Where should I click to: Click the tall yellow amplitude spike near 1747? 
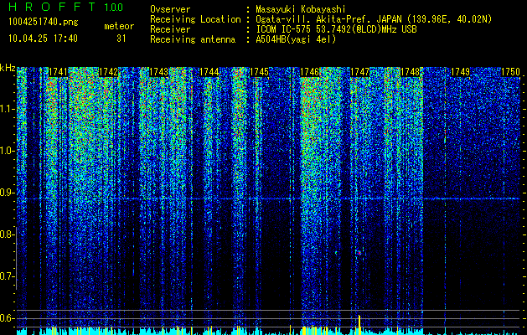[x=359, y=325]
